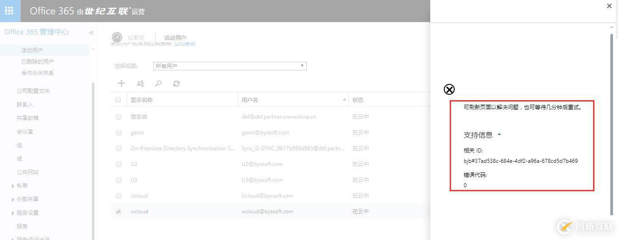Click username Ucloud@byssoft.com
The image size is (618, 240).
click(267, 196)
